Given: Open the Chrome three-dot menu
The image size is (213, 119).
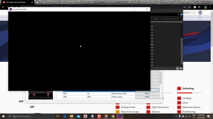Looking at the screenshot, I should pyautogui.click(x=210, y=7).
